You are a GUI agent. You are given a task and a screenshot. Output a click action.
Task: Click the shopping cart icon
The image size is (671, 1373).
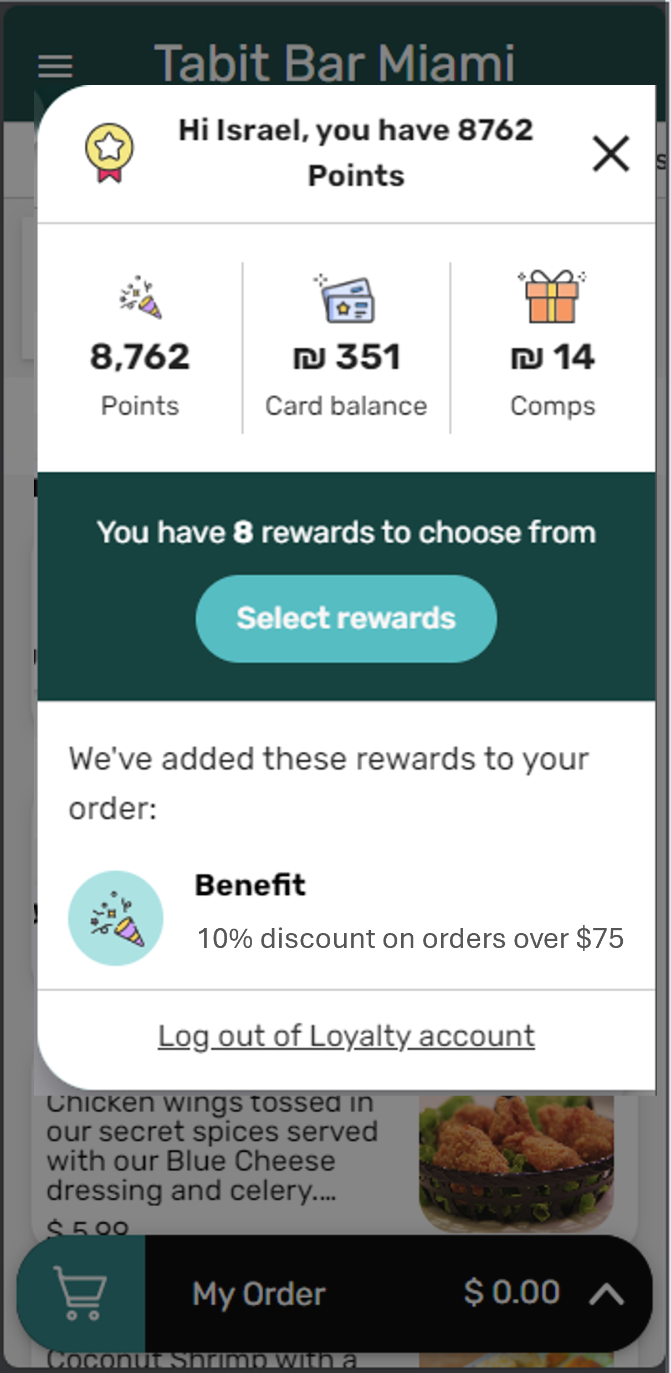pyautogui.click(x=81, y=1293)
